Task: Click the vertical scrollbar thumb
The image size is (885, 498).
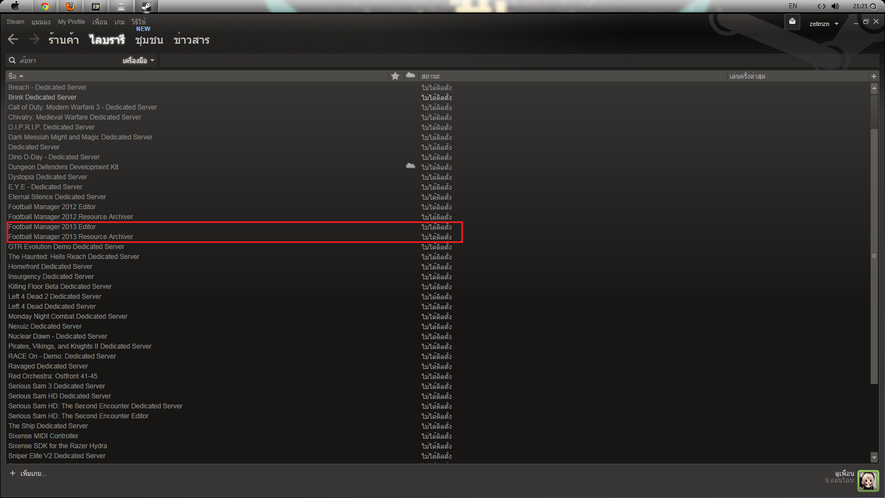Action: pyautogui.click(x=874, y=255)
